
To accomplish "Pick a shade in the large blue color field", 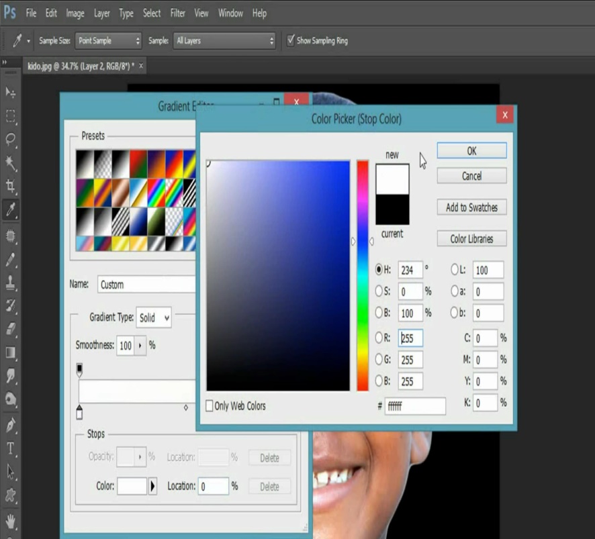I will click(x=278, y=275).
